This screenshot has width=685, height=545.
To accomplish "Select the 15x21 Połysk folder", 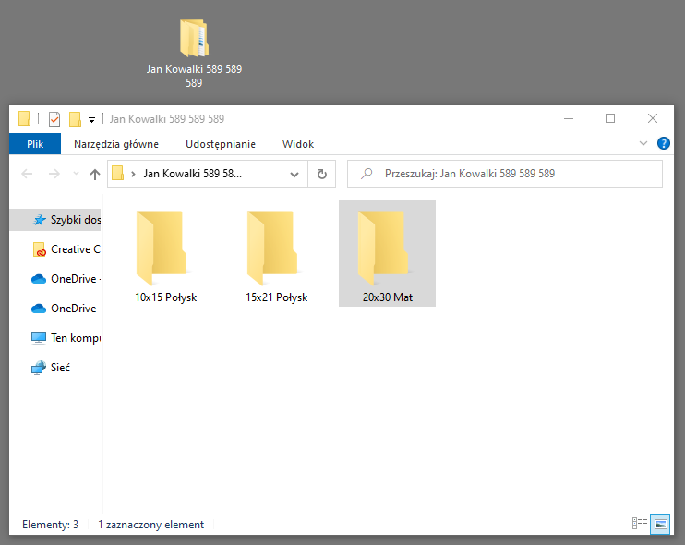I will [x=276, y=252].
